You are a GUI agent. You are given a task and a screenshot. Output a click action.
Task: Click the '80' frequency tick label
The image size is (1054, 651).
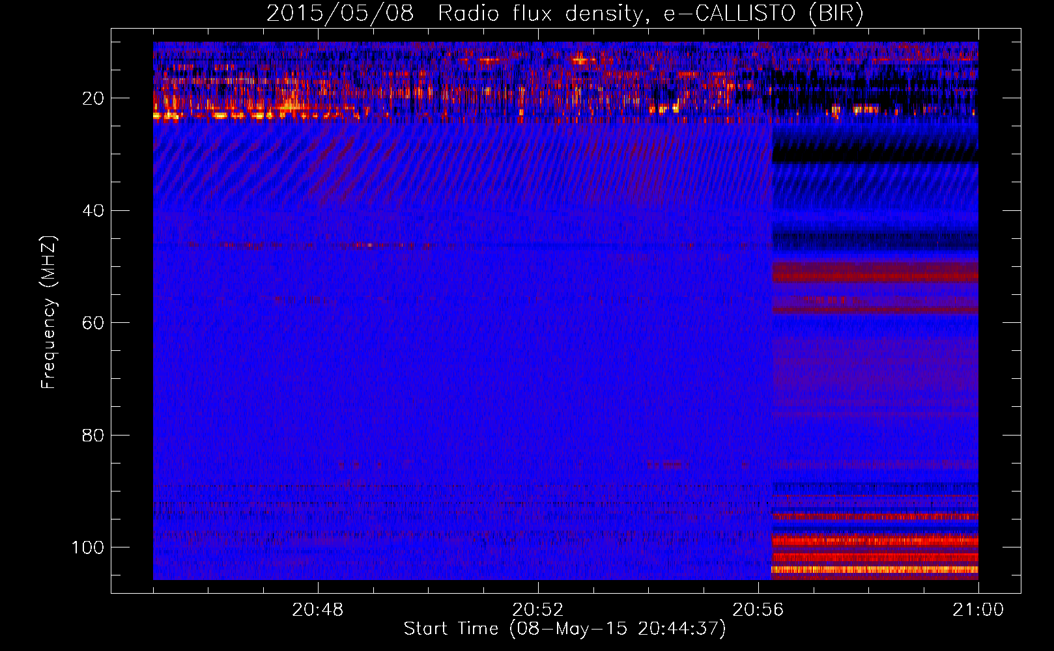pos(93,435)
